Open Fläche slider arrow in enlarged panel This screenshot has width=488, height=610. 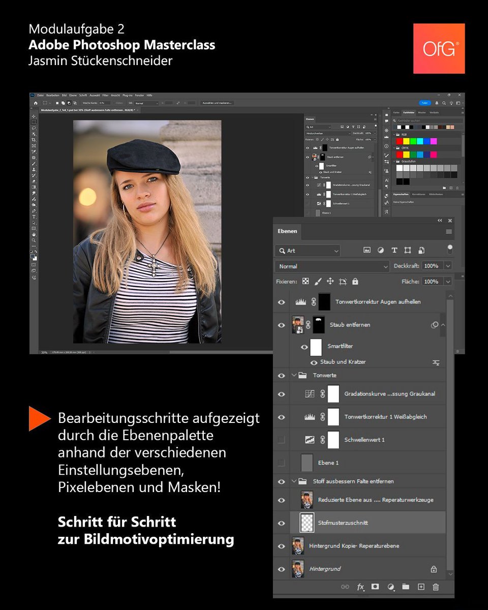tap(448, 281)
